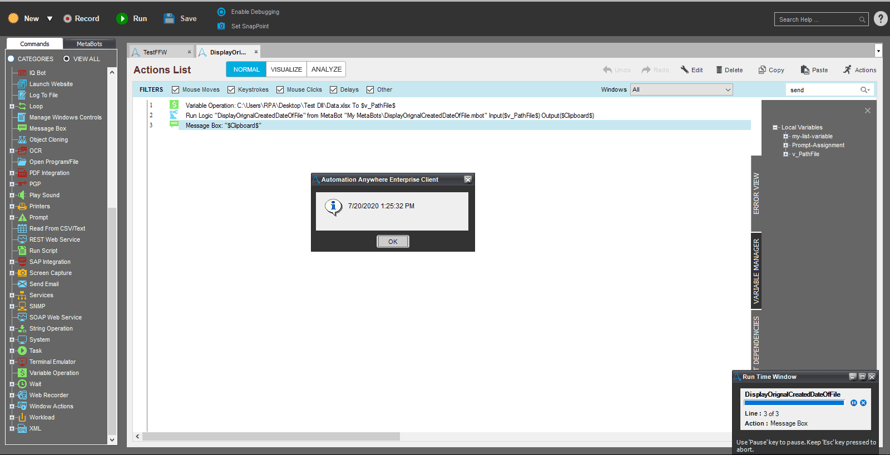The width and height of the screenshot is (890, 455).
Task: Switch to VISUALIZE view
Action: coord(286,69)
